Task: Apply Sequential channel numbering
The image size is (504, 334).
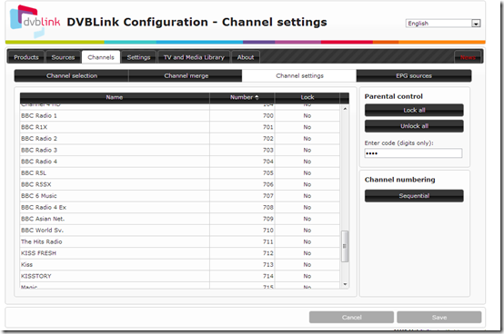Action: pyautogui.click(x=414, y=196)
